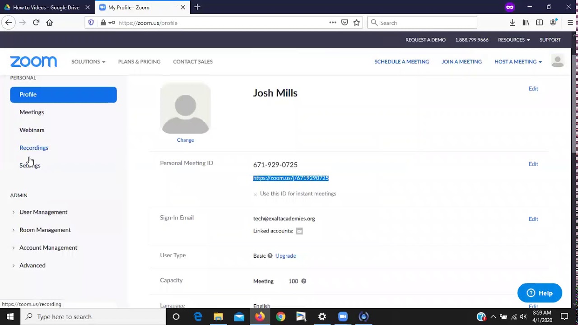Click the help icon beside capacity 100
This screenshot has width=578, height=325.
[x=304, y=281]
